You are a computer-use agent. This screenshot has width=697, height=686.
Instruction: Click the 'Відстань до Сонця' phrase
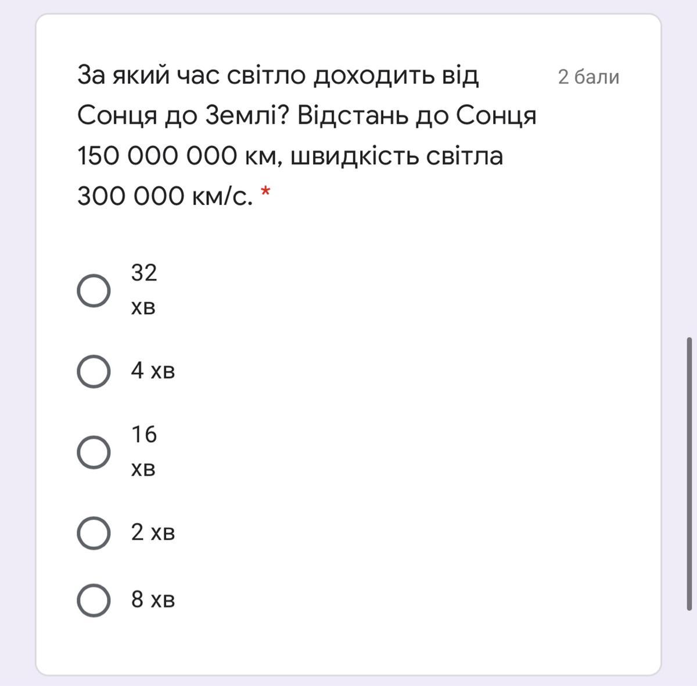[x=416, y=116]
